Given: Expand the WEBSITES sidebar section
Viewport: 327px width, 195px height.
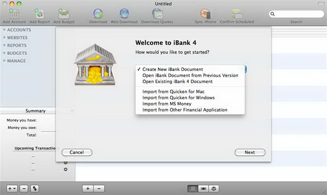Looking at the screenshot, I should (4, 37).
